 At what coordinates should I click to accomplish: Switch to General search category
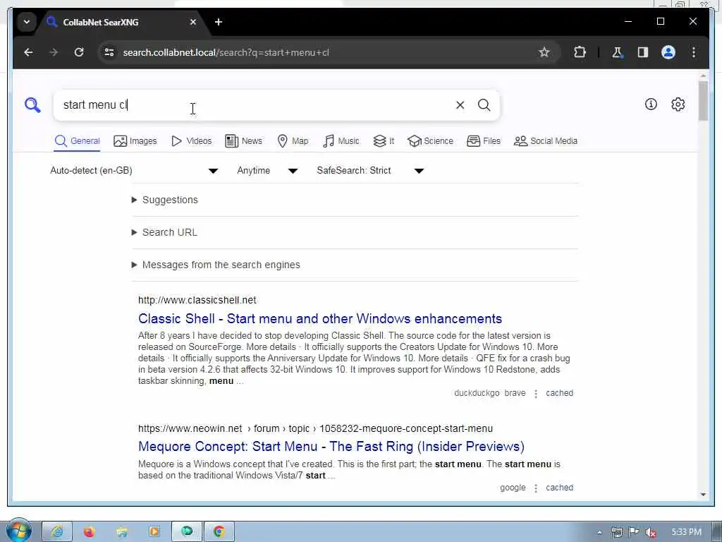[x=77, y=141]
